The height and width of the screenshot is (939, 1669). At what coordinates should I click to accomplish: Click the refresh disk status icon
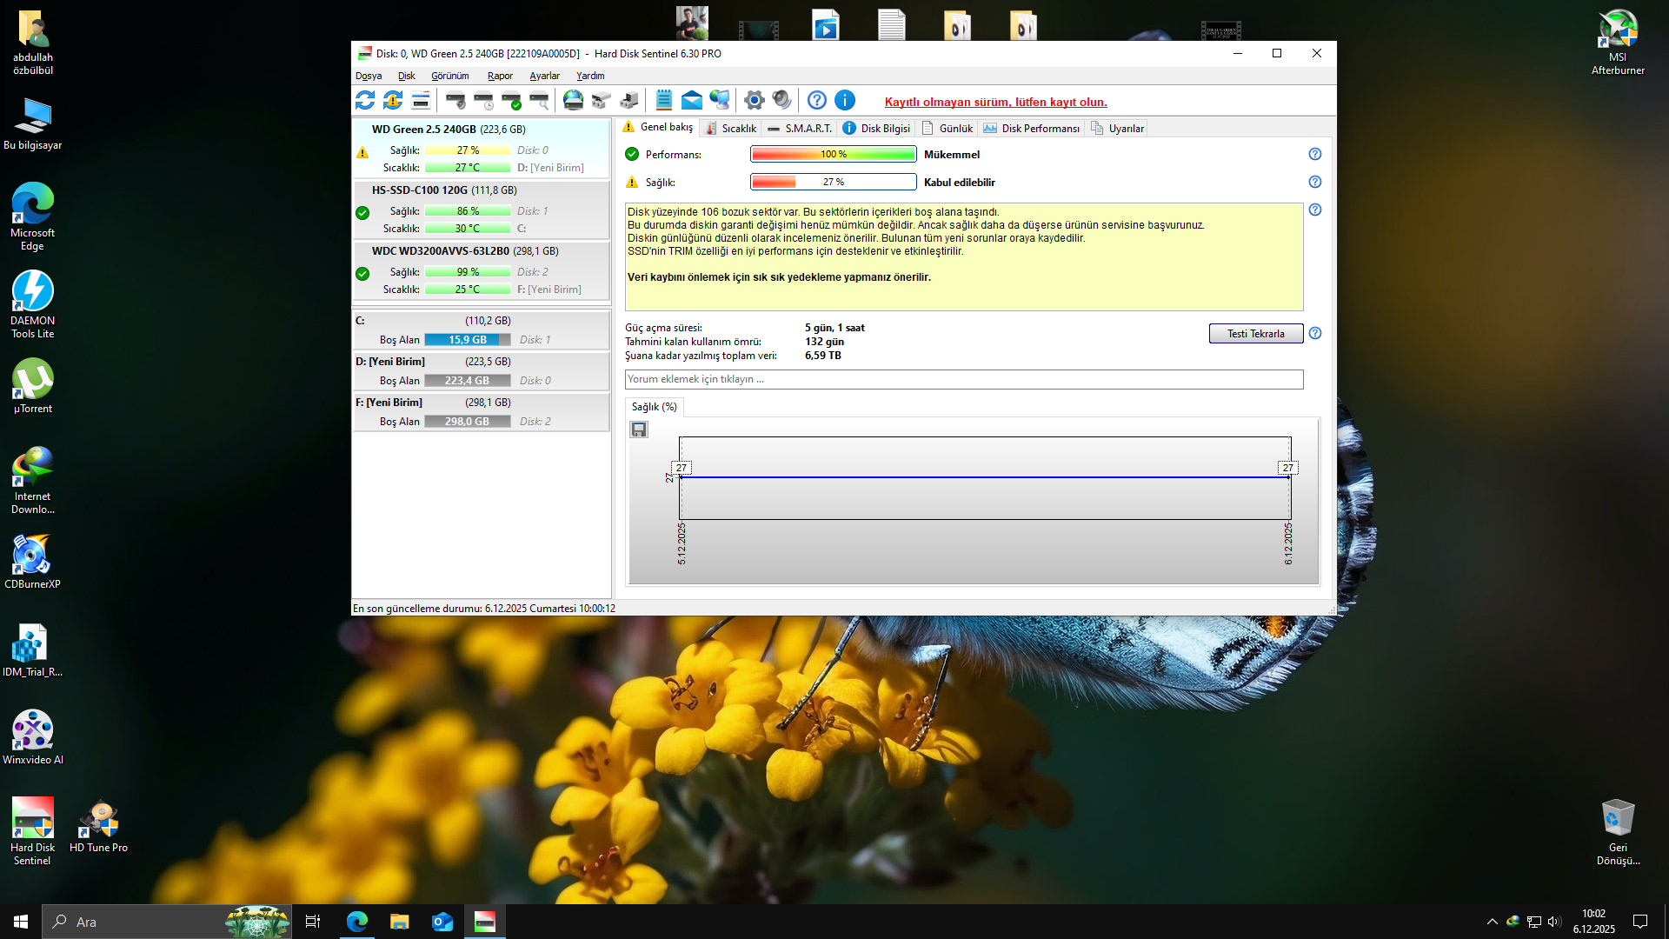(365, 100)
